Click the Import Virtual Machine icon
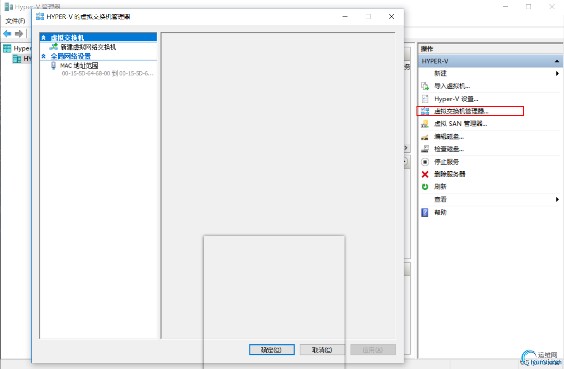 click(x=425, y=86)
